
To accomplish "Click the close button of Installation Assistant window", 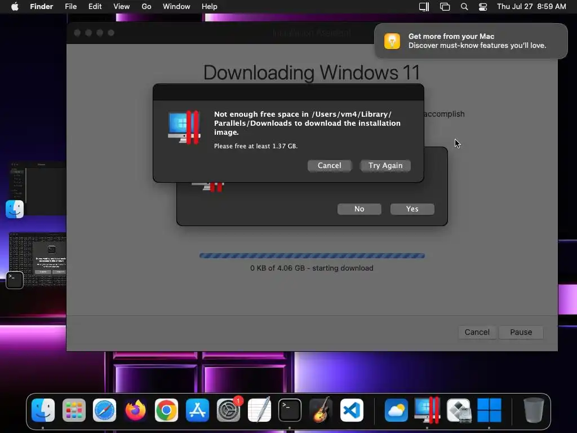I will point(77,33).
